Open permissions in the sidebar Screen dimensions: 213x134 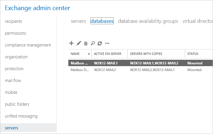[16, 33]
